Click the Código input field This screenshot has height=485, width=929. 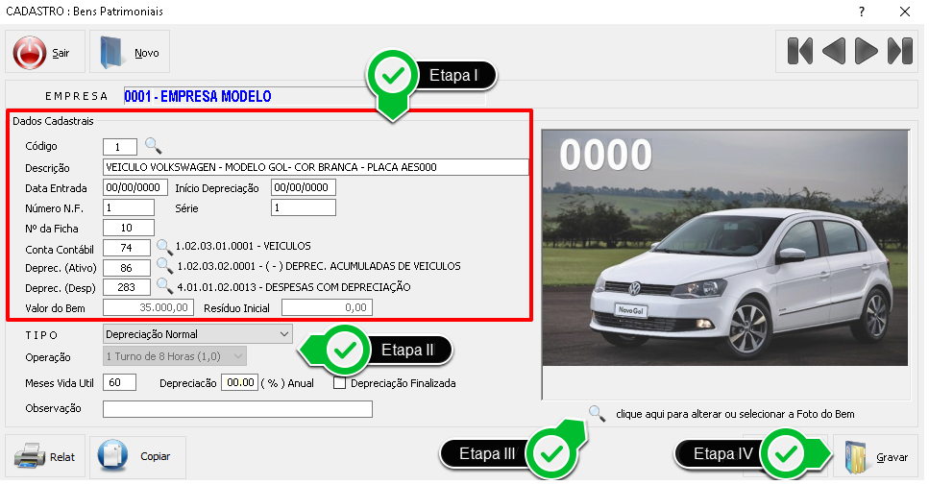(120, 146)
